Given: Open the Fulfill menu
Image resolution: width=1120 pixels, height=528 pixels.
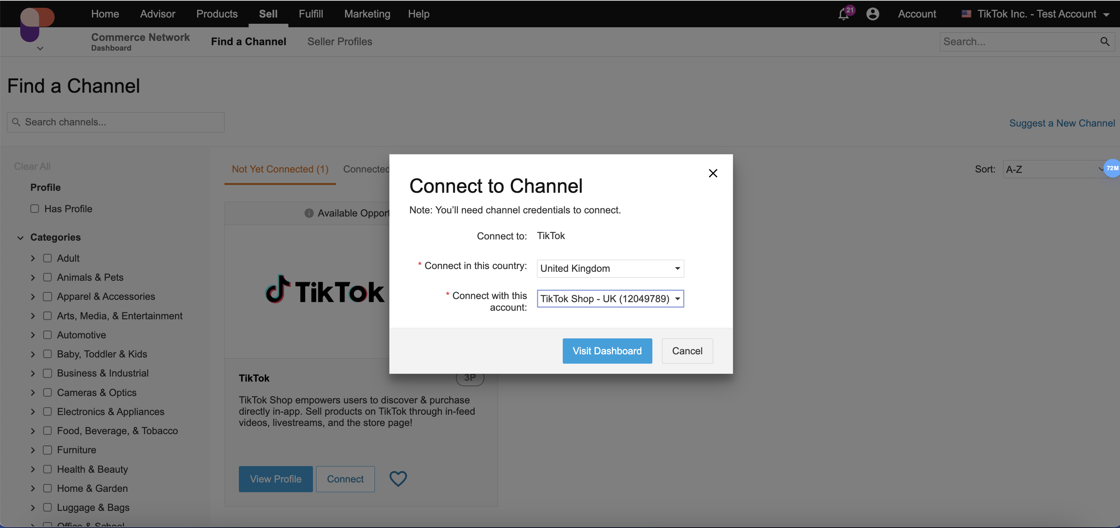Looking at the screenshot, I should click(x=311, y=14).
